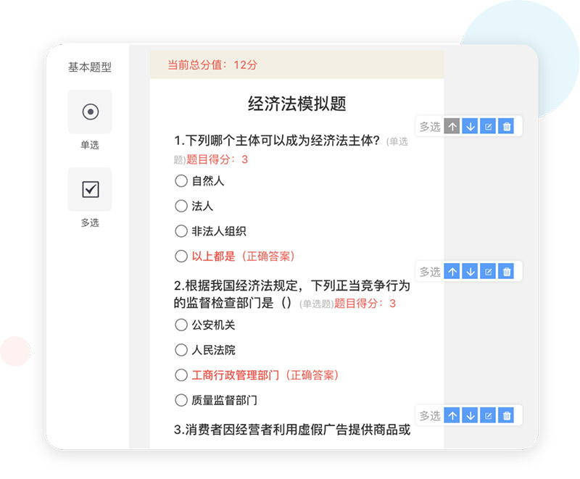
Task: Move question 2 up with arrow
Action: point(452,272)
